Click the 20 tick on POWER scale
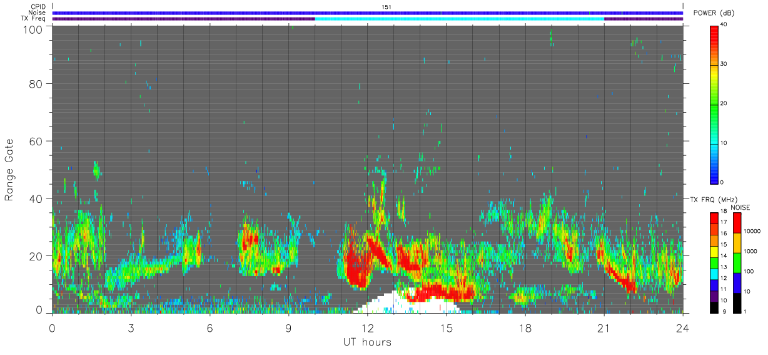768x355 pixels. coord(724,103)
